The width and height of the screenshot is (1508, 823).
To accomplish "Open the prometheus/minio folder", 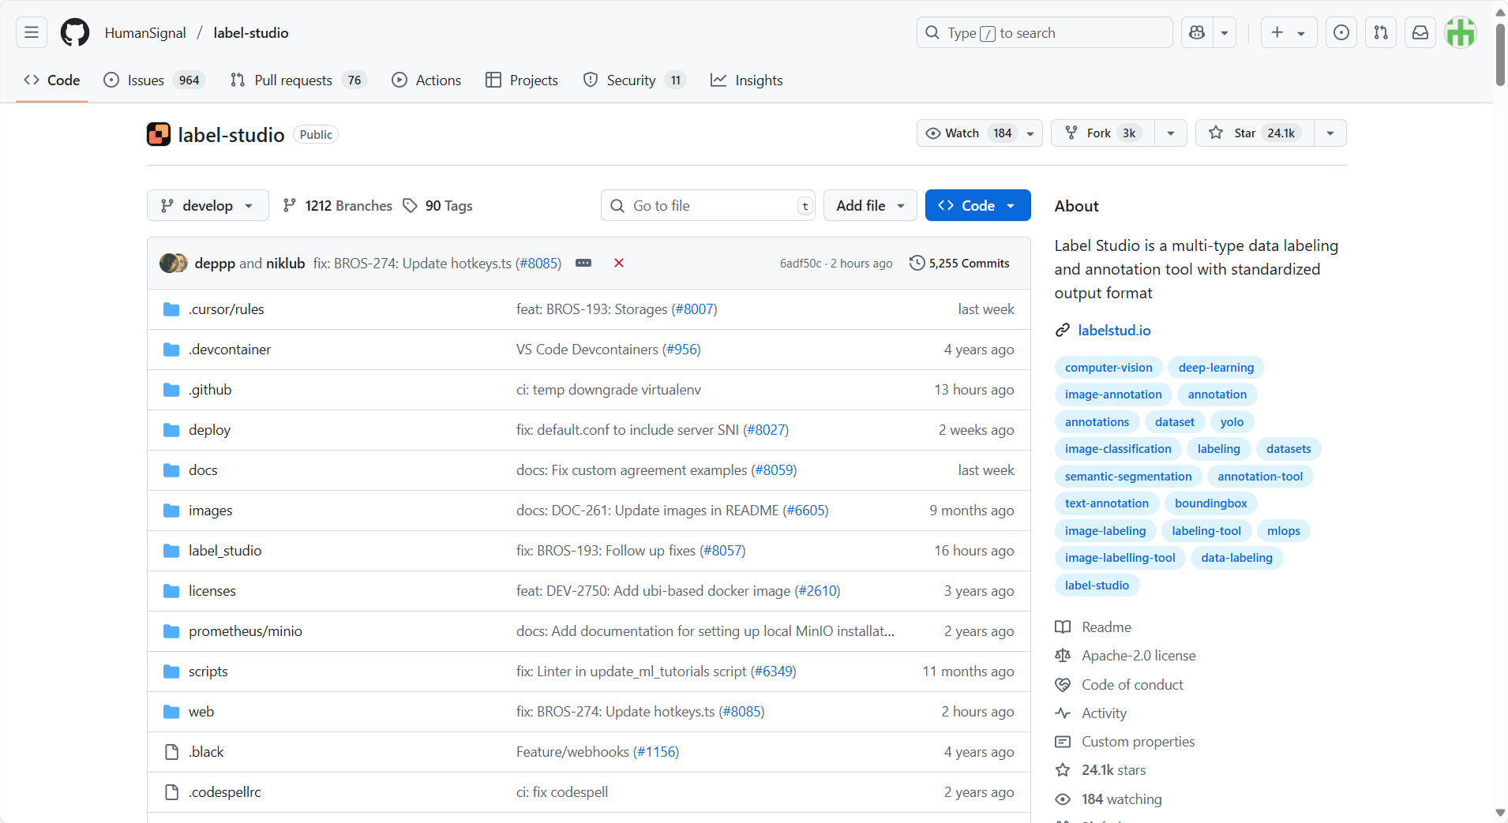I will tap(246, 631).
